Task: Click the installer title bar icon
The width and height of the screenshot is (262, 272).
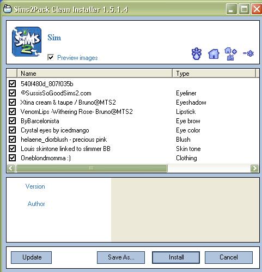Action: tap(8, 9)
